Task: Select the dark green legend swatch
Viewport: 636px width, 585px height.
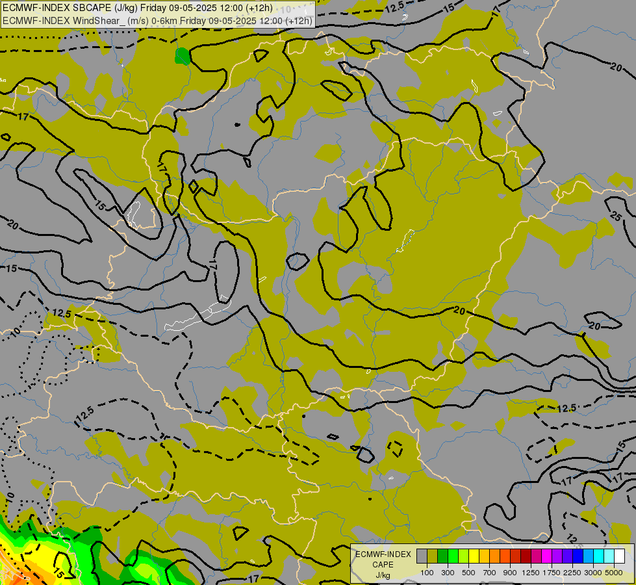Action: point(442,556)
